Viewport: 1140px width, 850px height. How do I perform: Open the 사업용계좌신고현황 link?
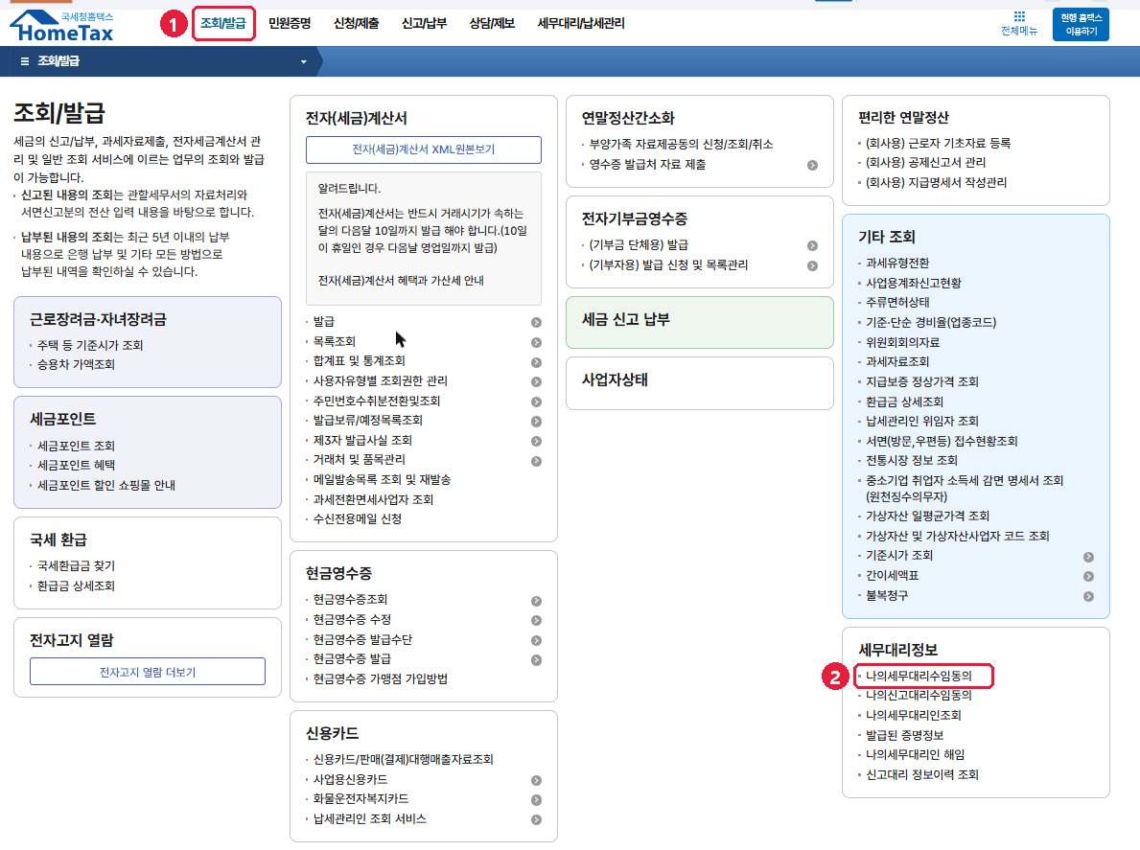914,283
